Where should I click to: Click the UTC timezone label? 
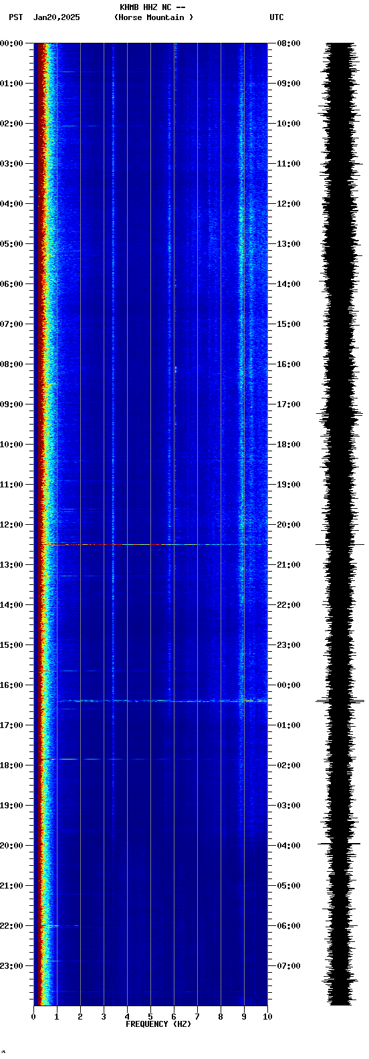pos(277,17)
